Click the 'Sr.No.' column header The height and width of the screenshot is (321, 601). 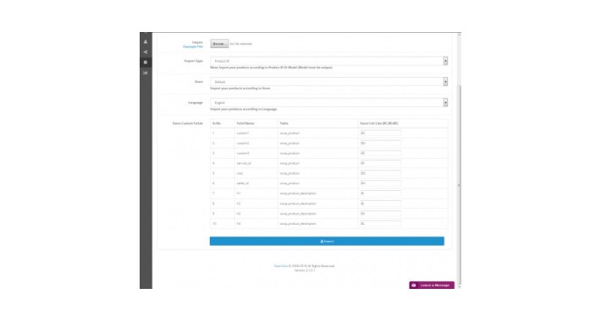(217, 123)
